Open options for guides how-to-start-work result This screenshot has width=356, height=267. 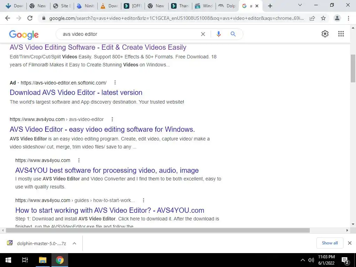(x=144, y=200)
